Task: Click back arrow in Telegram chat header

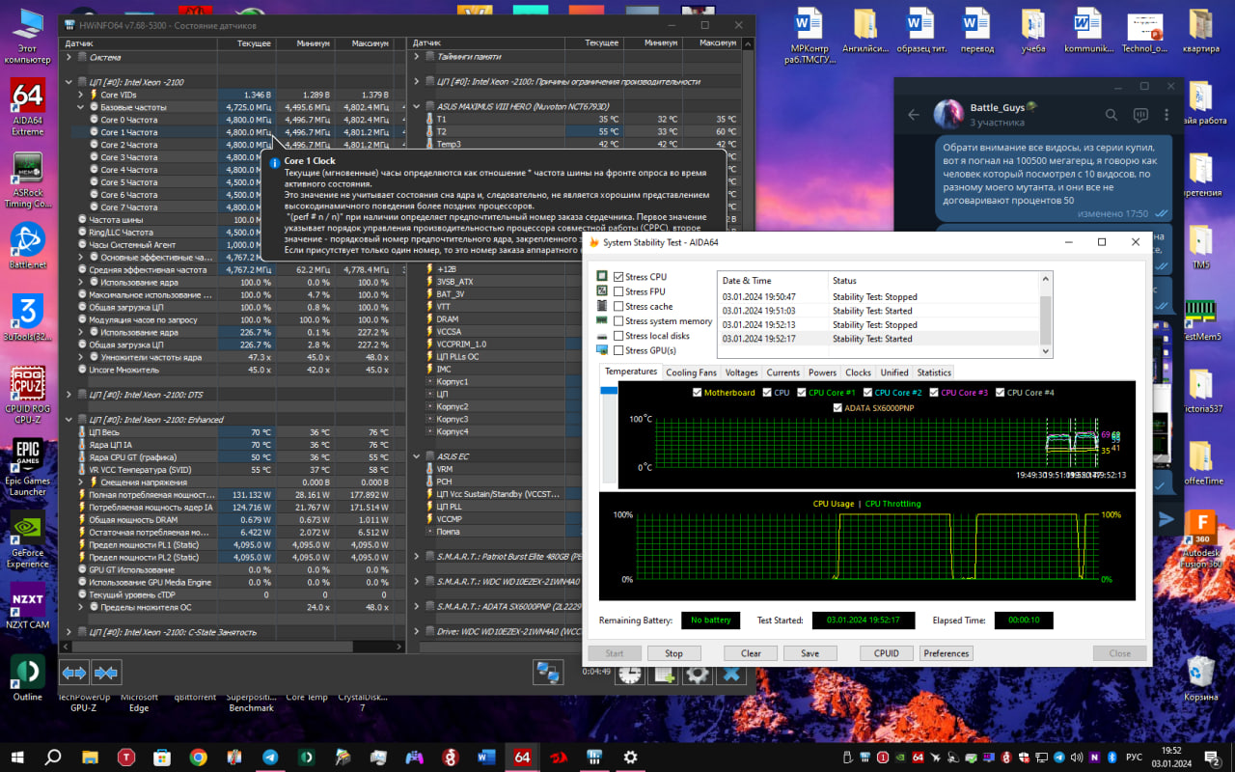Action: (914, 115)
